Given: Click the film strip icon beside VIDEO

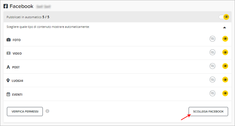Looking at the screenshot, I should [9, 53].
